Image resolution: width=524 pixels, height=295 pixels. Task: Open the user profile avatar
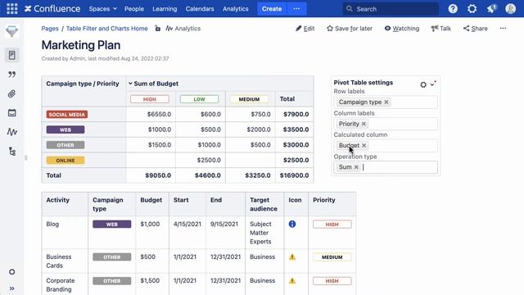click(511, 9)
